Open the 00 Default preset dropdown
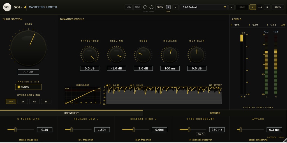 (203, 7)
